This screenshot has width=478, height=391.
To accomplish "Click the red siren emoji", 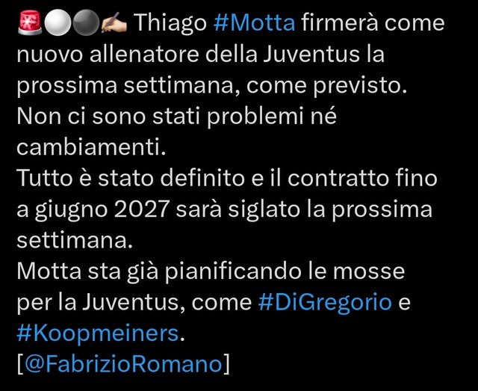I will [30, 22].
